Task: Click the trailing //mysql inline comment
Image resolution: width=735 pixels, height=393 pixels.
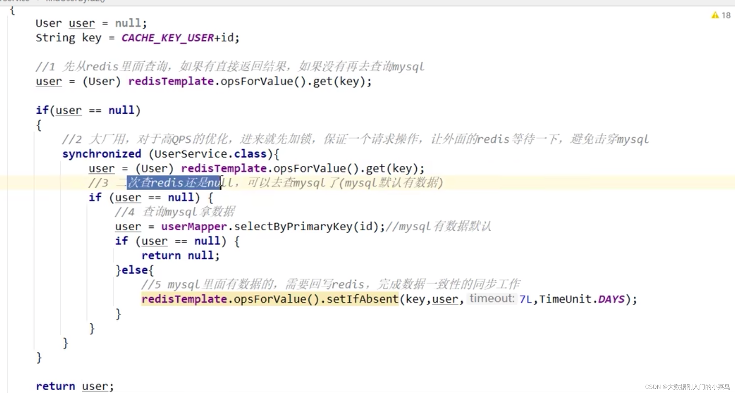Action: click(x=438, y=227)
